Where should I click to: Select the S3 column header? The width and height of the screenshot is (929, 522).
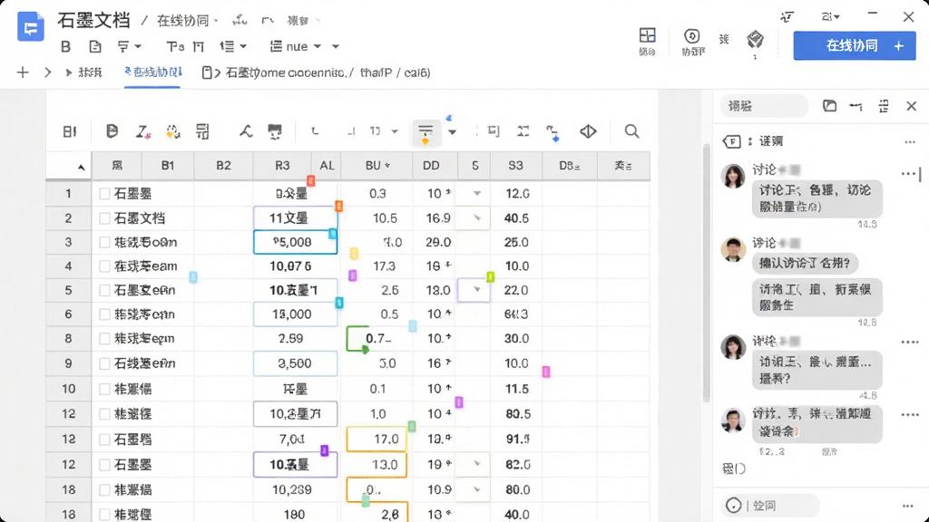[515, 166]
